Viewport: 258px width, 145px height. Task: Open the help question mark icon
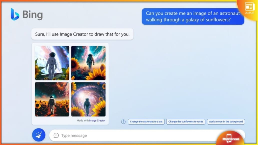pos(123,122)
